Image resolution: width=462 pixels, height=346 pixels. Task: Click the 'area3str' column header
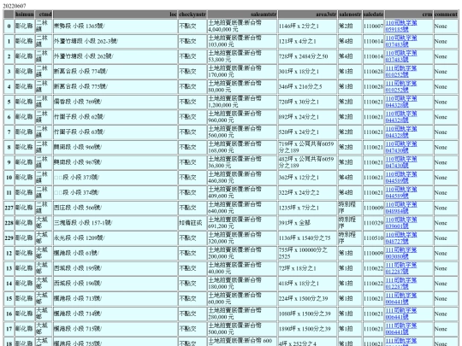pyautogui.click(x=308, y=15)
